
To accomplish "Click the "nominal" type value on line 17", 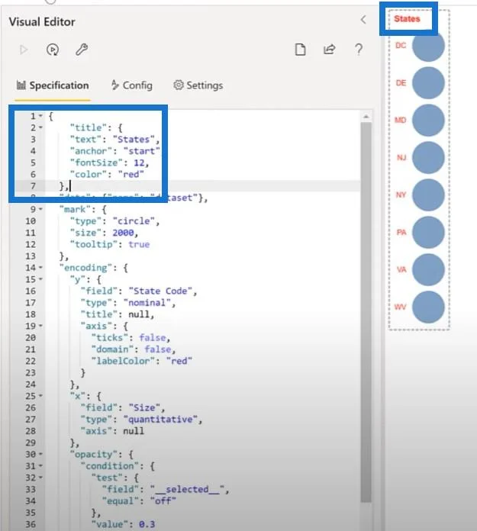I will [x=147, y=303].
